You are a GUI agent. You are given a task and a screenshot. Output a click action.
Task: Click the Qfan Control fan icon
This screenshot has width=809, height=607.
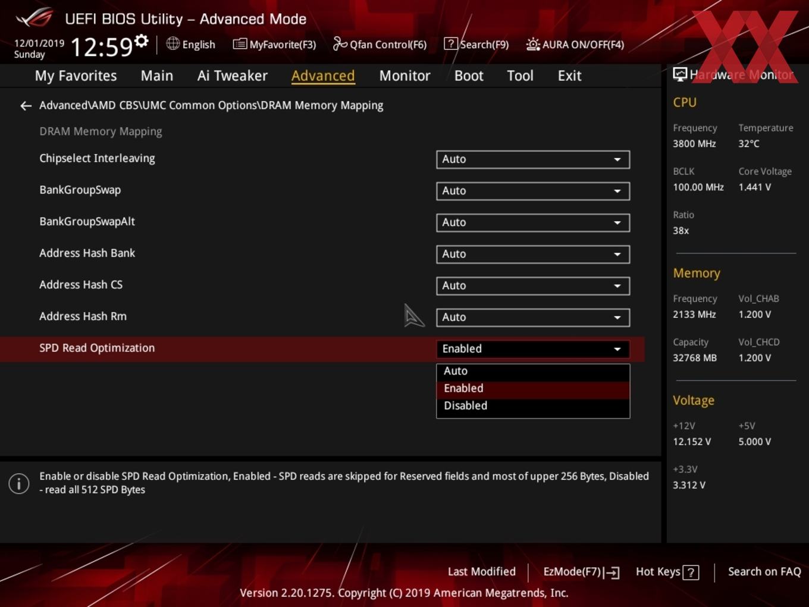340,44
